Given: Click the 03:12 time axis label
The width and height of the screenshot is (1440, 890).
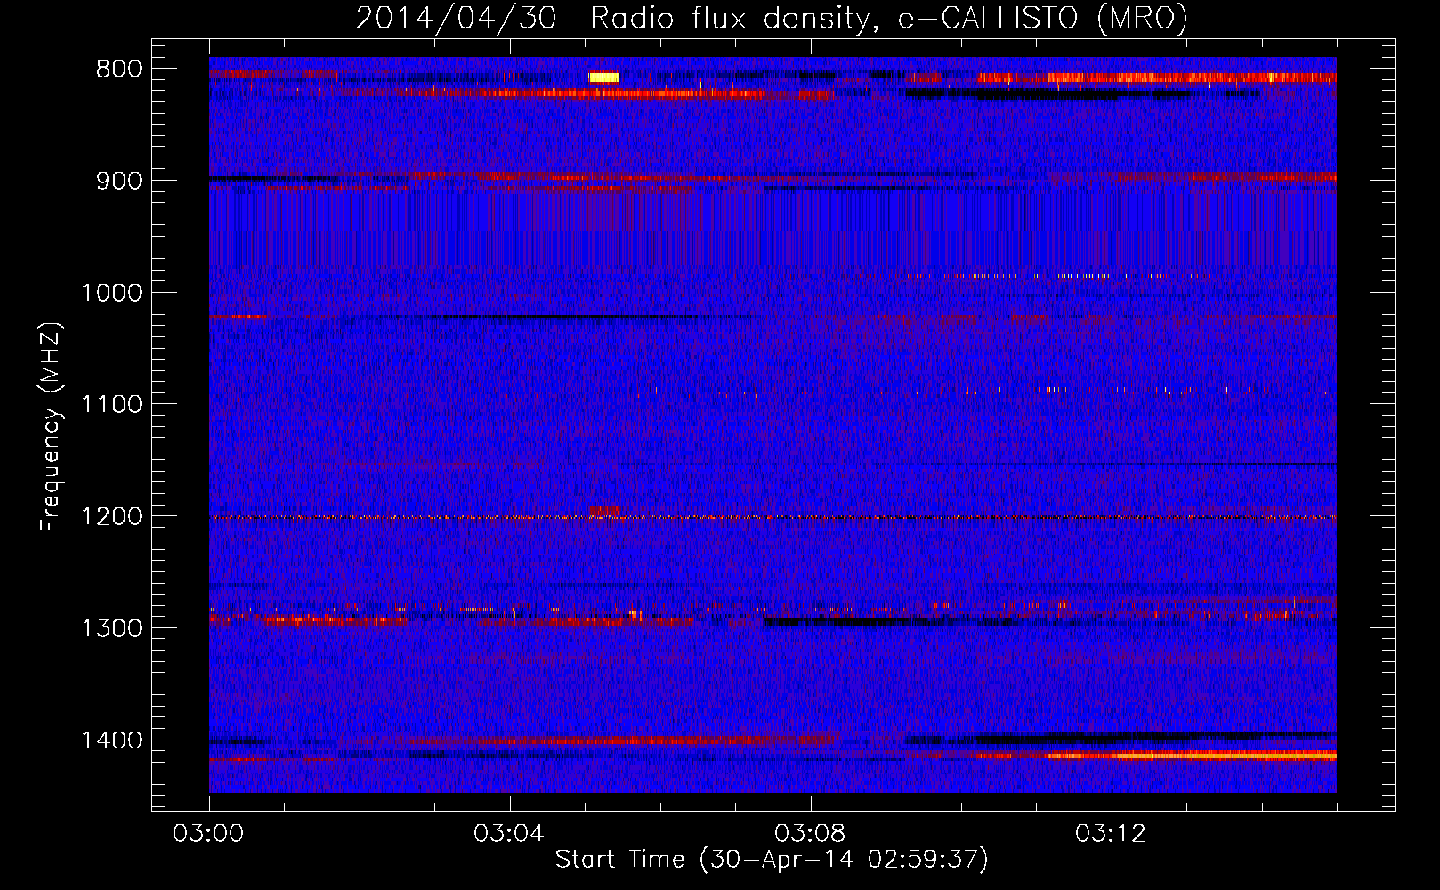Looking at the screenshot, I should coord(1111,834).
